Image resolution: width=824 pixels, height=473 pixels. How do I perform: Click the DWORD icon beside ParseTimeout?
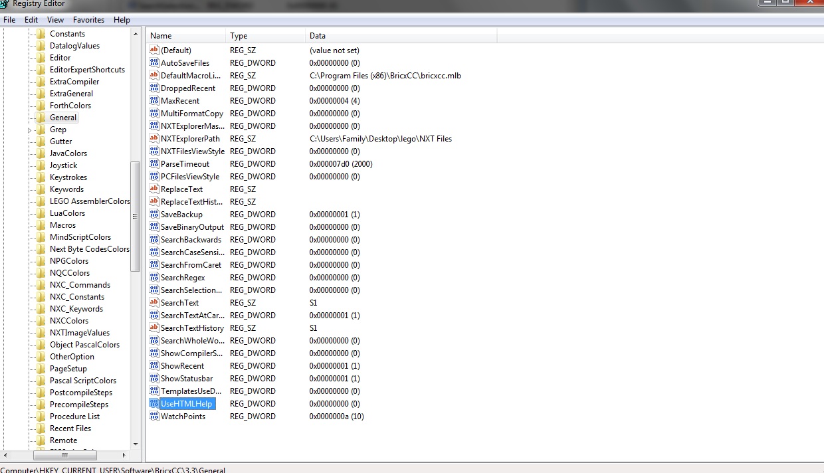[154, 164]
